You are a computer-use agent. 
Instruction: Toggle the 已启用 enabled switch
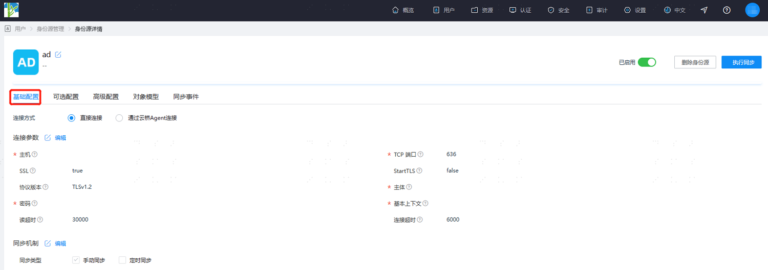pyautogui.click(x=647, y=62)
